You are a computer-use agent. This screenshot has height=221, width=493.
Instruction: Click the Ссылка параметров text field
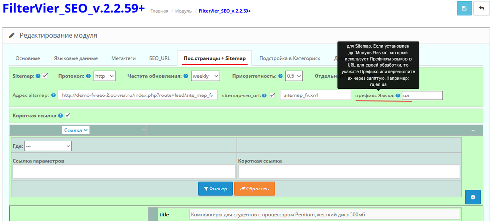click(124, 172)
